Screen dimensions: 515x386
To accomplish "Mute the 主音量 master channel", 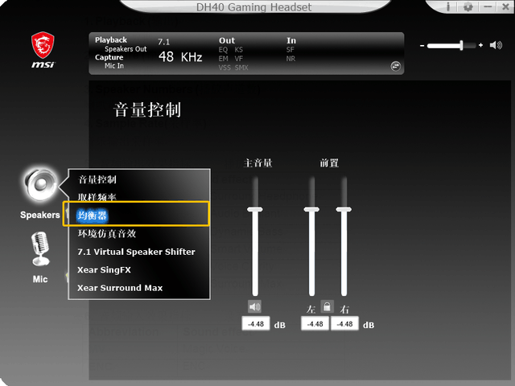I will coord(254,307).
